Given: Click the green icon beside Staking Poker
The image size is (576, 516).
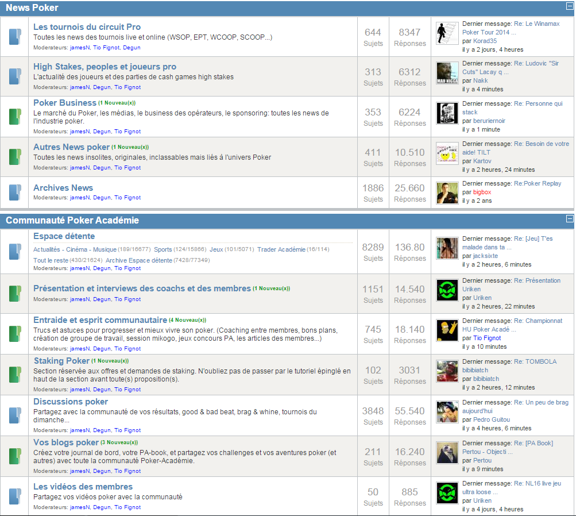Looking at the screenshot, I should (15, 375).
